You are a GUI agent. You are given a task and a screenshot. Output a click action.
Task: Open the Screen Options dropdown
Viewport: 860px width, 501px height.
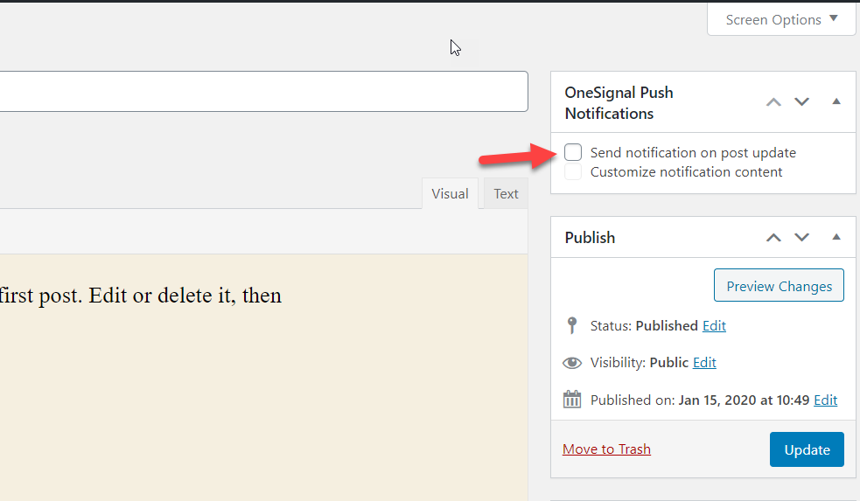click(781, 20)
